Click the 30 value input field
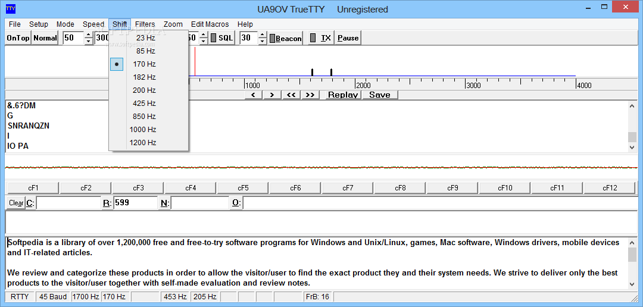Viewport: 643px width, 307px height. (249, 38)
